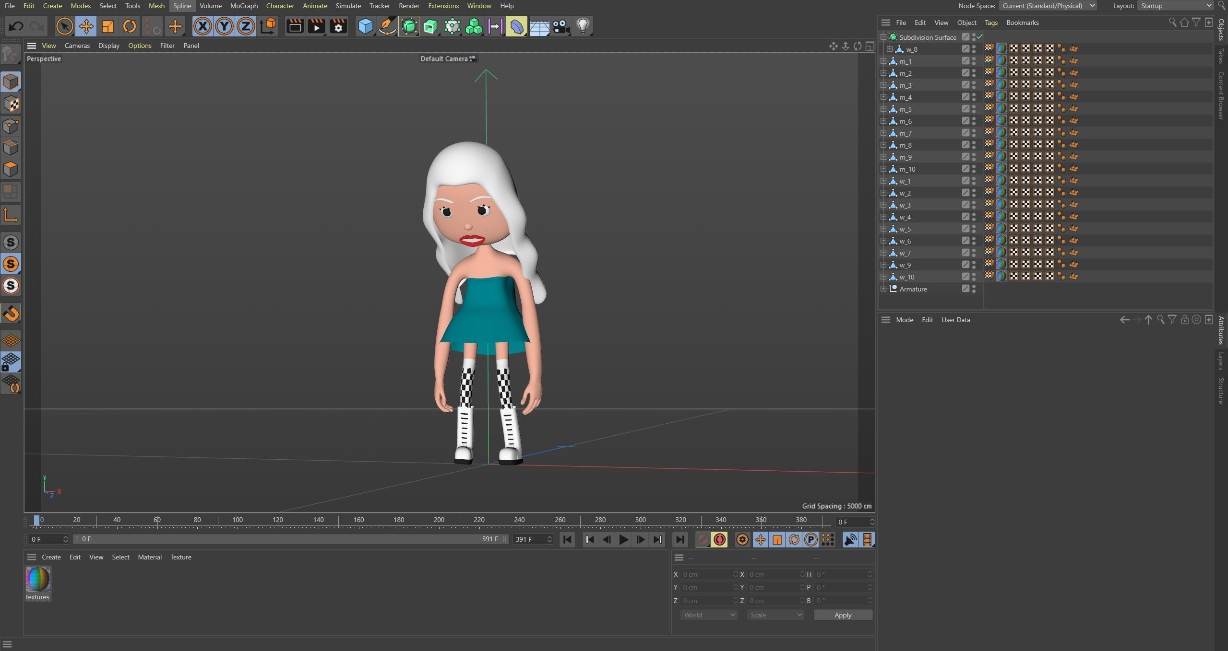
Task: Open the MoGraph menu
Action: (244, 6)
